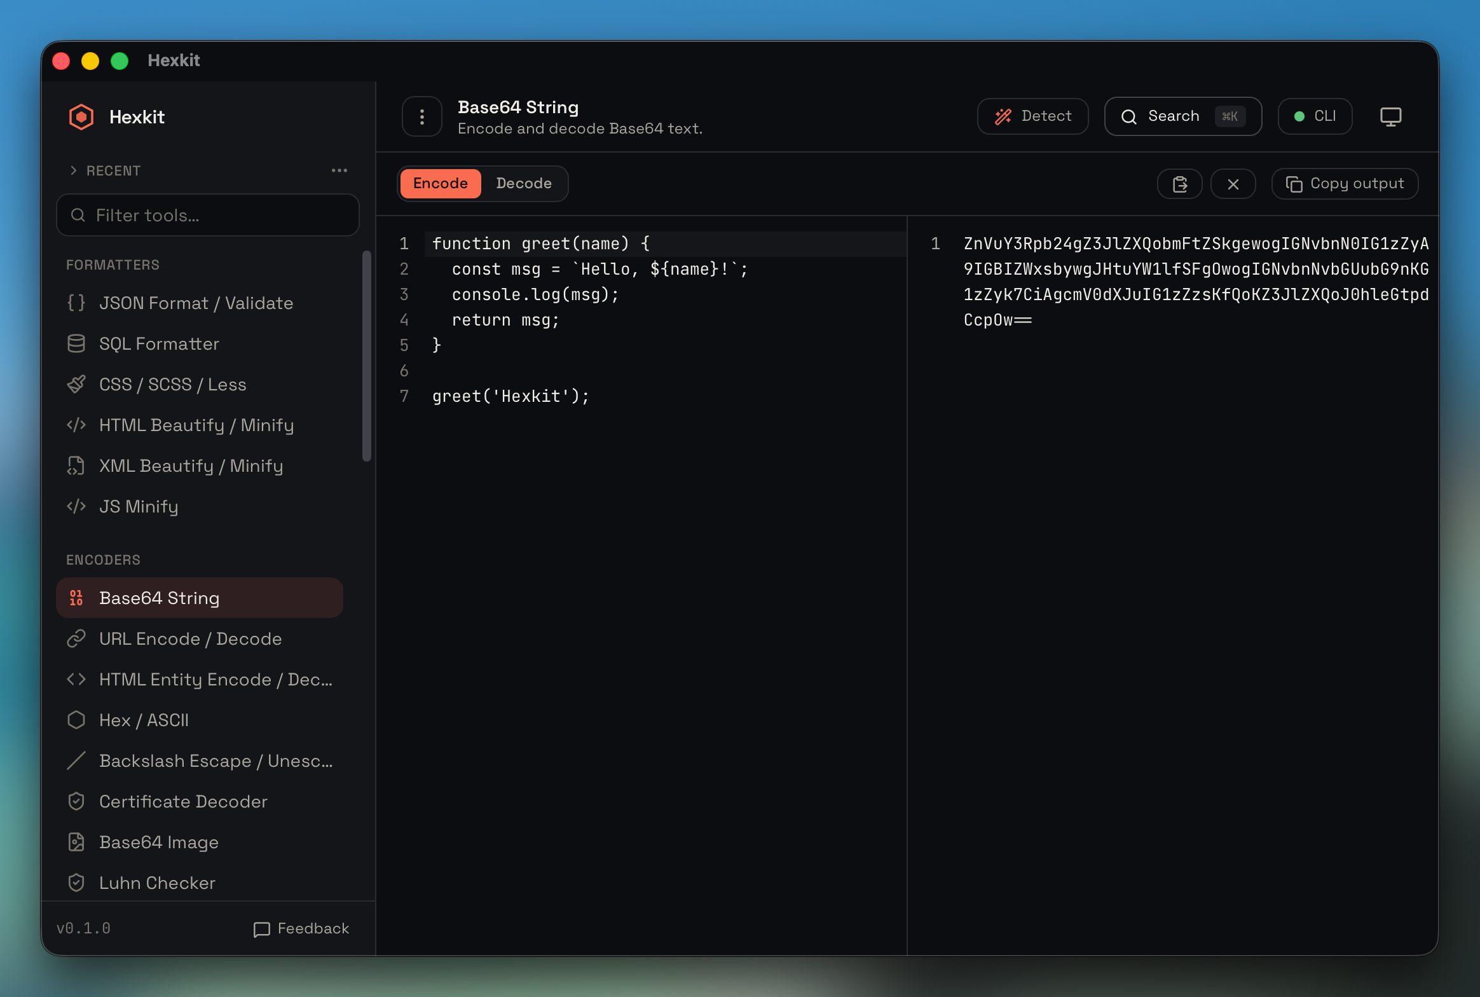Click the Base64 Image file icon
Screen dimensions: 1480x997
76,842
